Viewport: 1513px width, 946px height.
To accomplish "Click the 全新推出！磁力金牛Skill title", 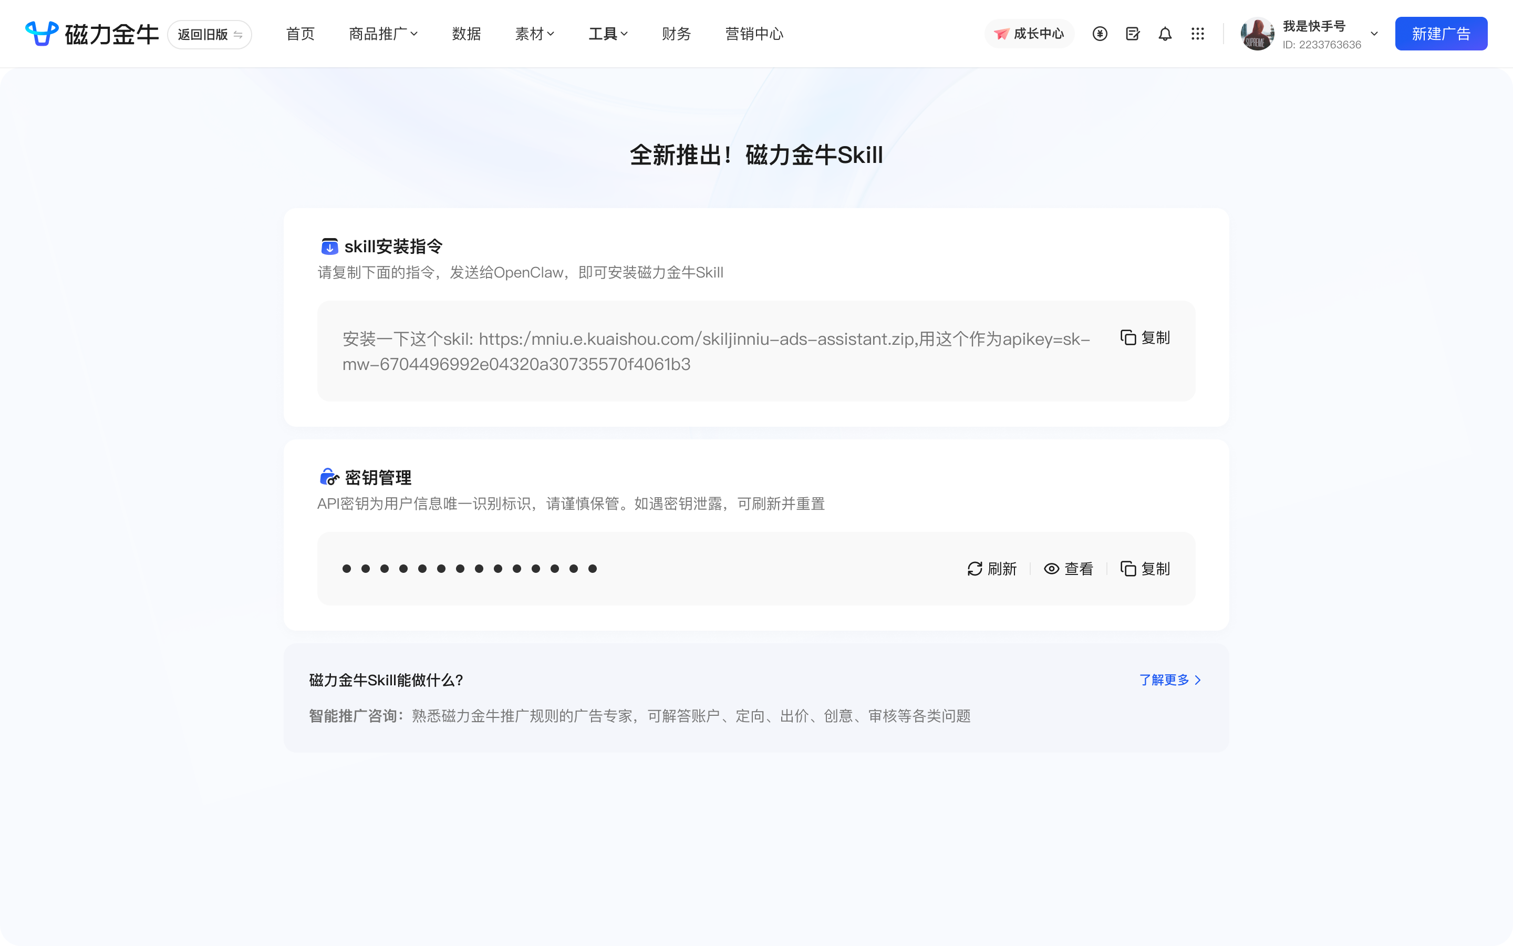I will pyautogui.click(x=756, y=155).
